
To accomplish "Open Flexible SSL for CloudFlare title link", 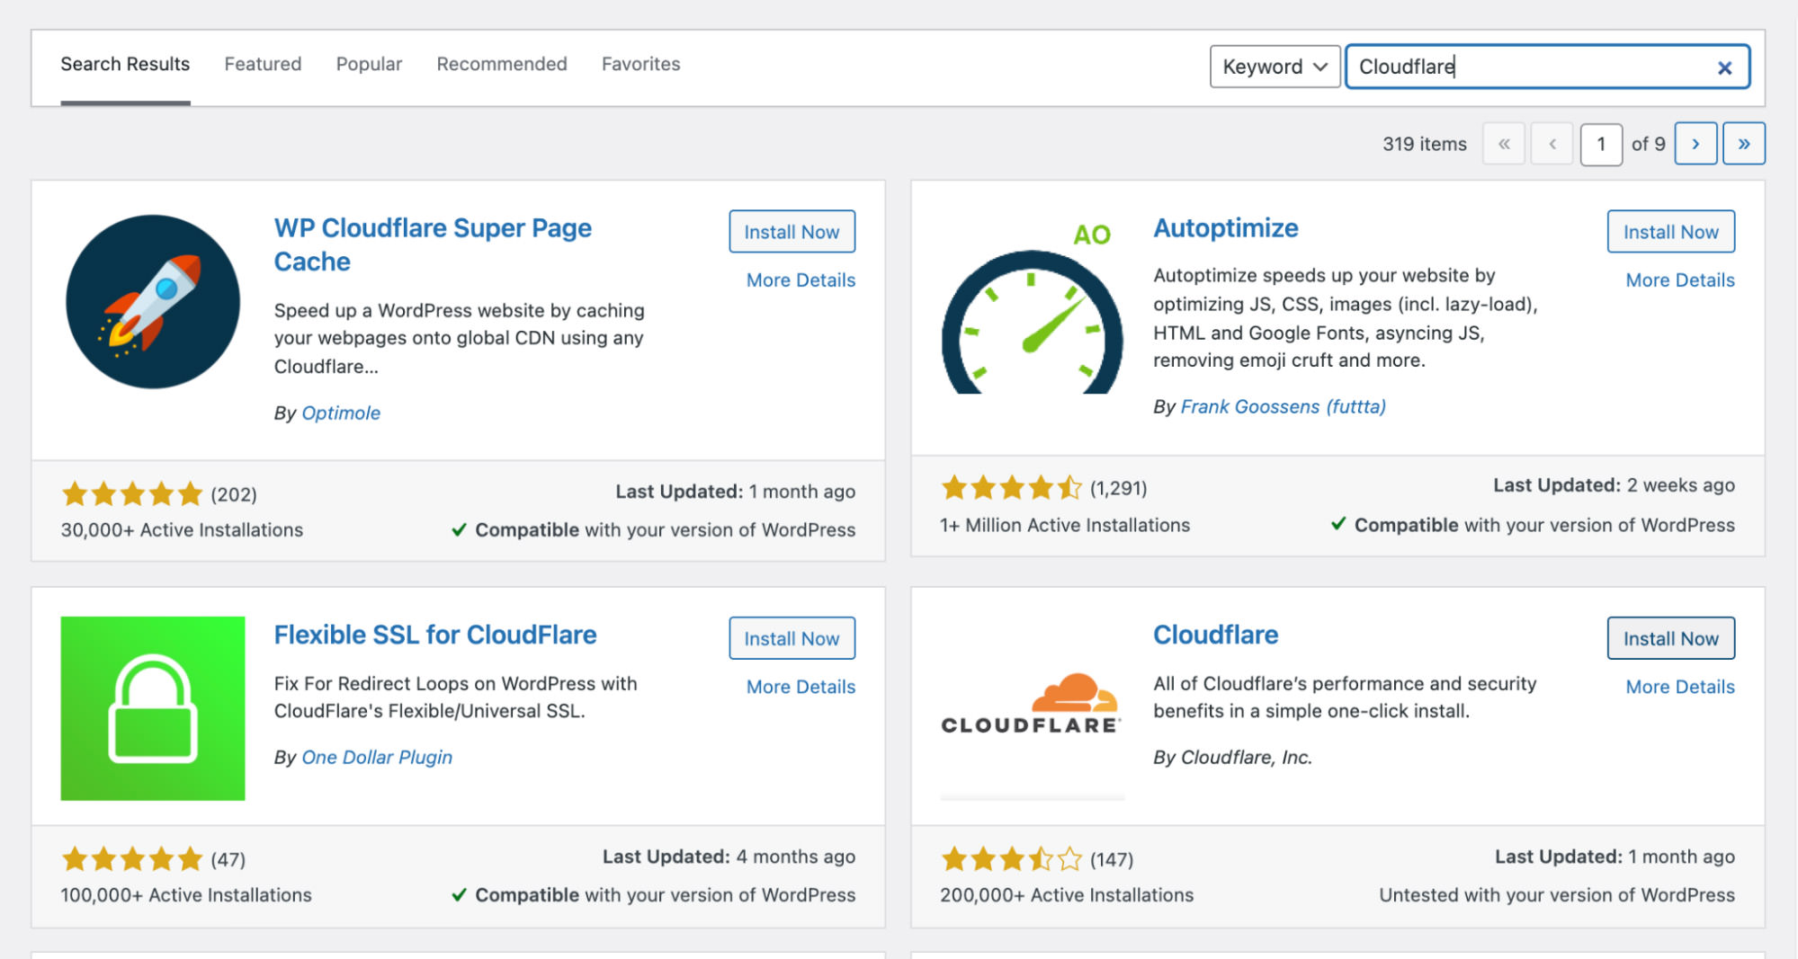I will pyautogui.click(x=435, y=635).
